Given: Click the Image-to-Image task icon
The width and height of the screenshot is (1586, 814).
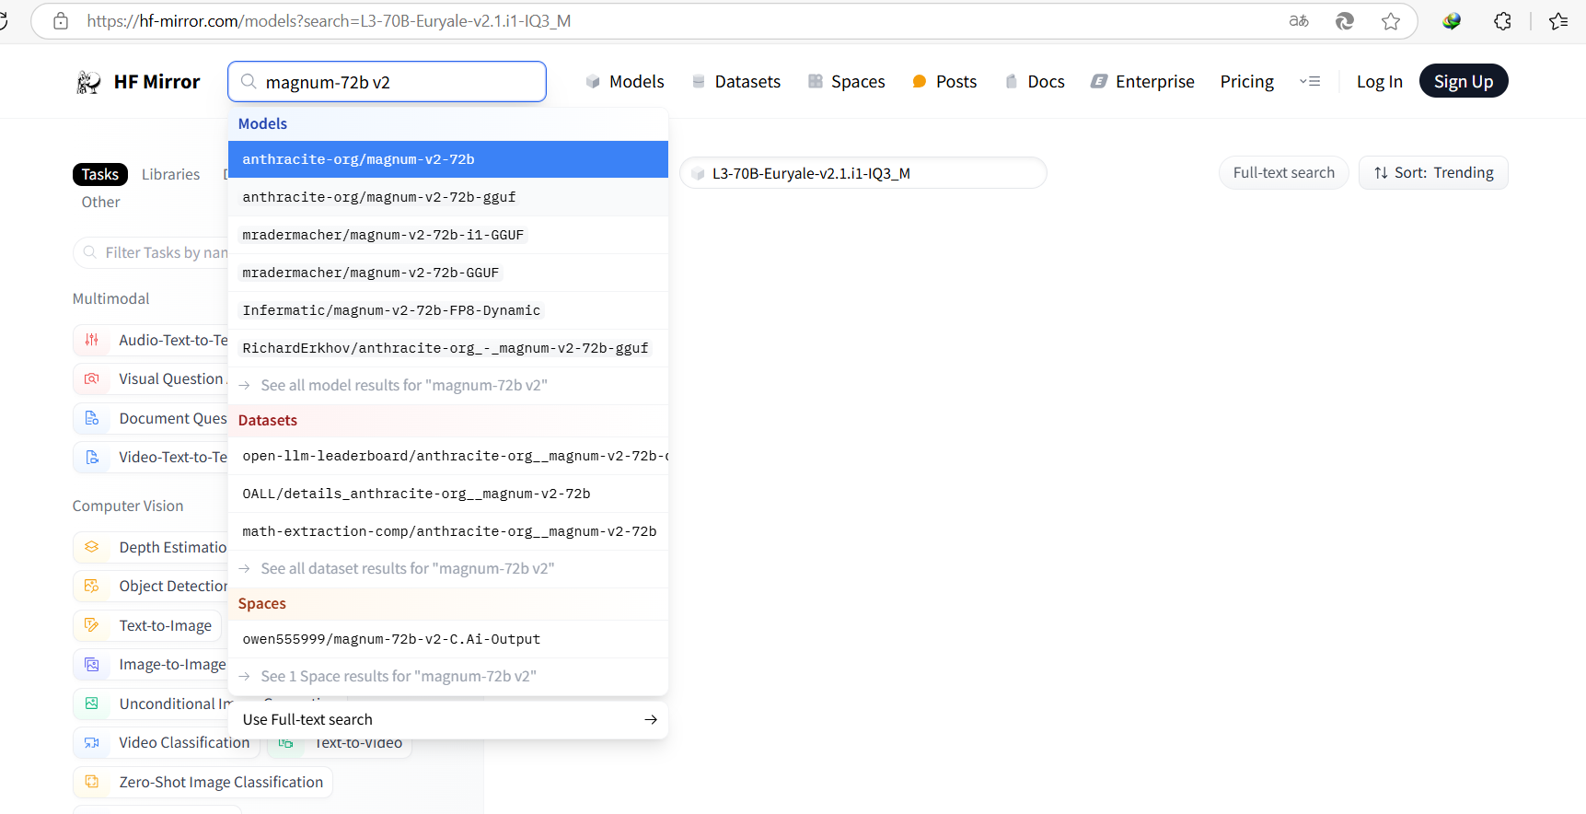Looking at the screenshot, I should tap(92, 664).
